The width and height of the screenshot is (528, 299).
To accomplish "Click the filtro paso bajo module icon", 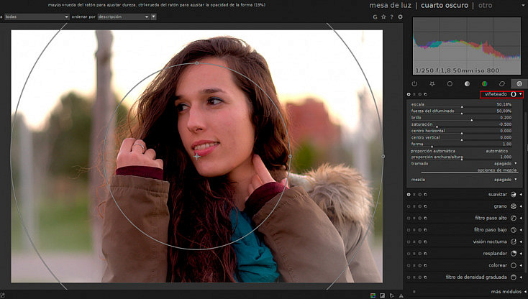I will click(514, 230).
